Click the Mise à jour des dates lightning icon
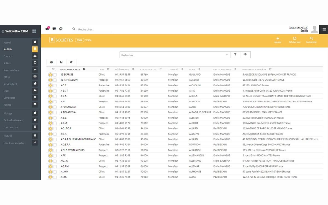 pos(35,143)
